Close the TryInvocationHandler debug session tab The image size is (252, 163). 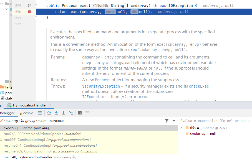pos(50,105)
